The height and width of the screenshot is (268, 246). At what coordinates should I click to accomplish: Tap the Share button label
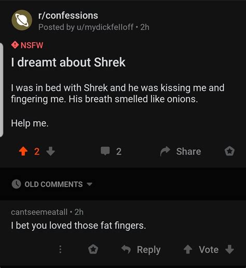point(188,151)
